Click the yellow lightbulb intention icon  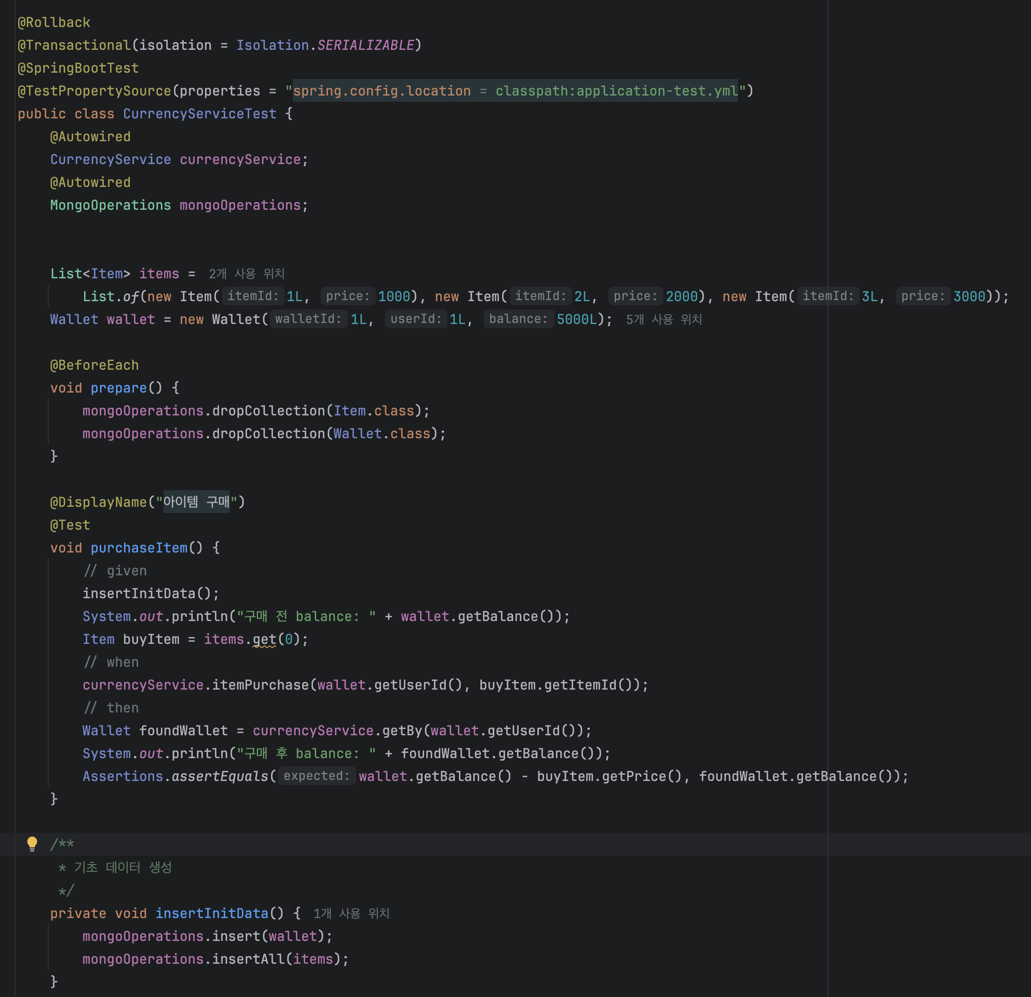coord(32,844)
